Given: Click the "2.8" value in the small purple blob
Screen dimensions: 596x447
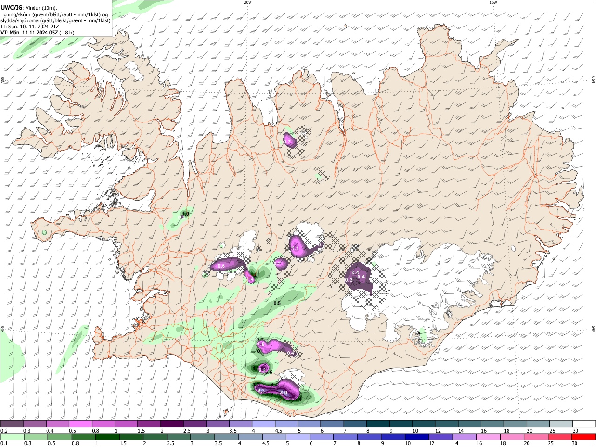Looking at the screenshot, I should [x=262, y=371].
